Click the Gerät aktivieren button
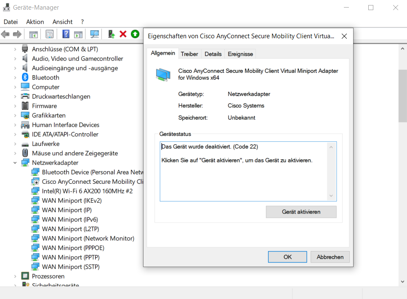This screenshot has width=407, height=299. tap(301, 212)
